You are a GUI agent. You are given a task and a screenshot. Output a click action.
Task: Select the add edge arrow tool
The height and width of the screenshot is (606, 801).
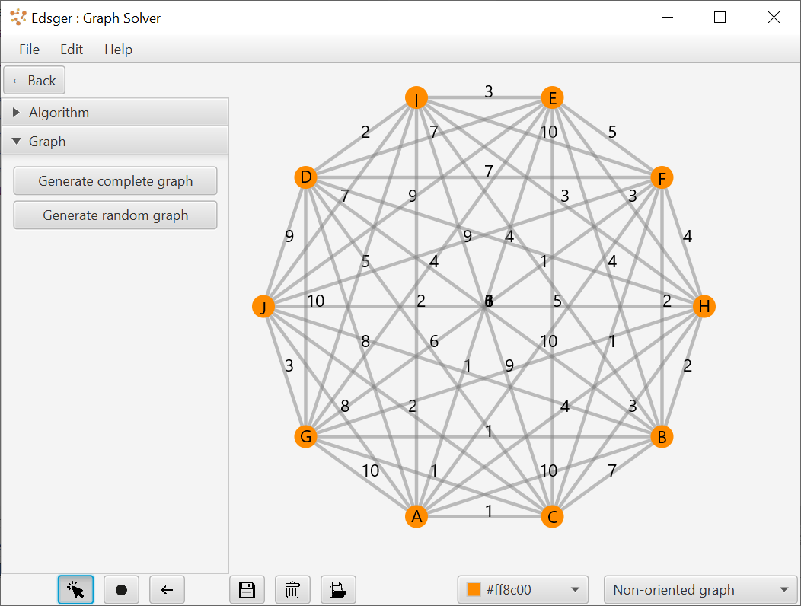pyautogui.click(x=167, y=590)
